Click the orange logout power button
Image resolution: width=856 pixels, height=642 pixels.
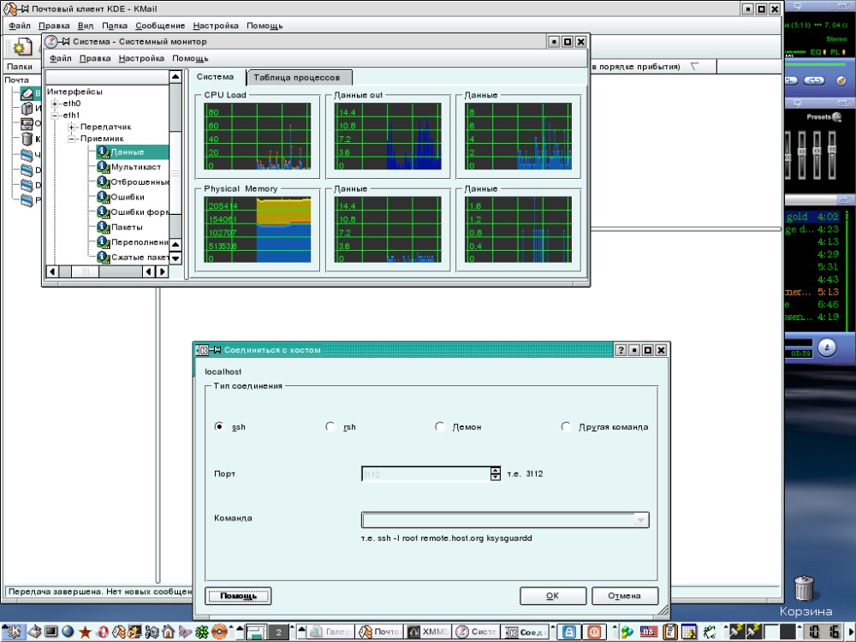594,633
